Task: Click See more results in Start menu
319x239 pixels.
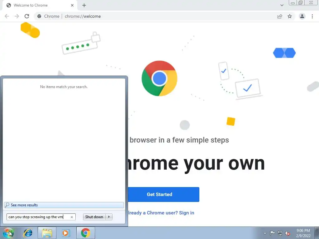Action: 64,205
